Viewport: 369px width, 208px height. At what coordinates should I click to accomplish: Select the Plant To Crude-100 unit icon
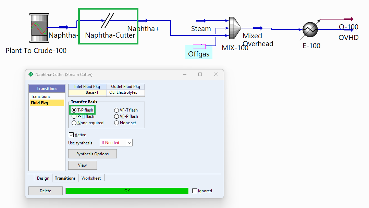click(39, 28)
